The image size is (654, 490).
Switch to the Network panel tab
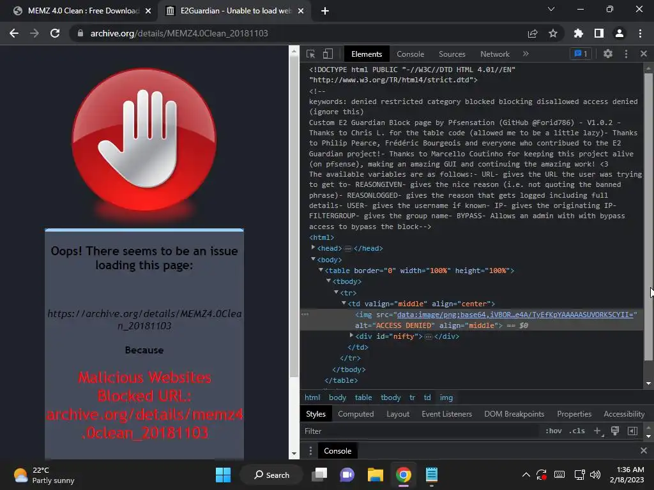(x=495, y=54)
